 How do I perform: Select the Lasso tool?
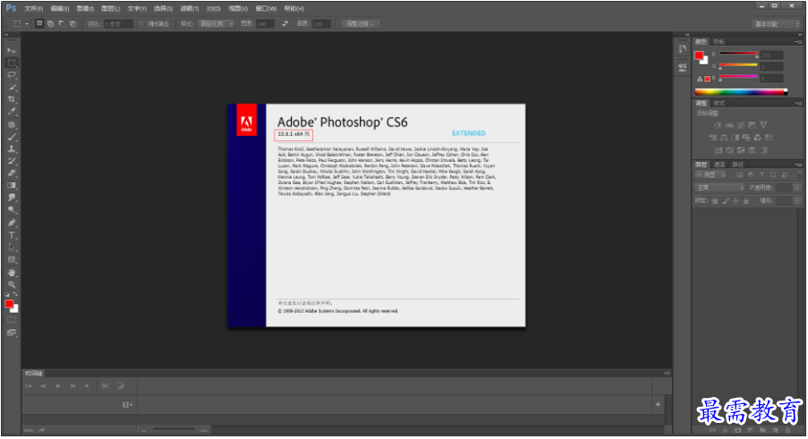[12, 75]
